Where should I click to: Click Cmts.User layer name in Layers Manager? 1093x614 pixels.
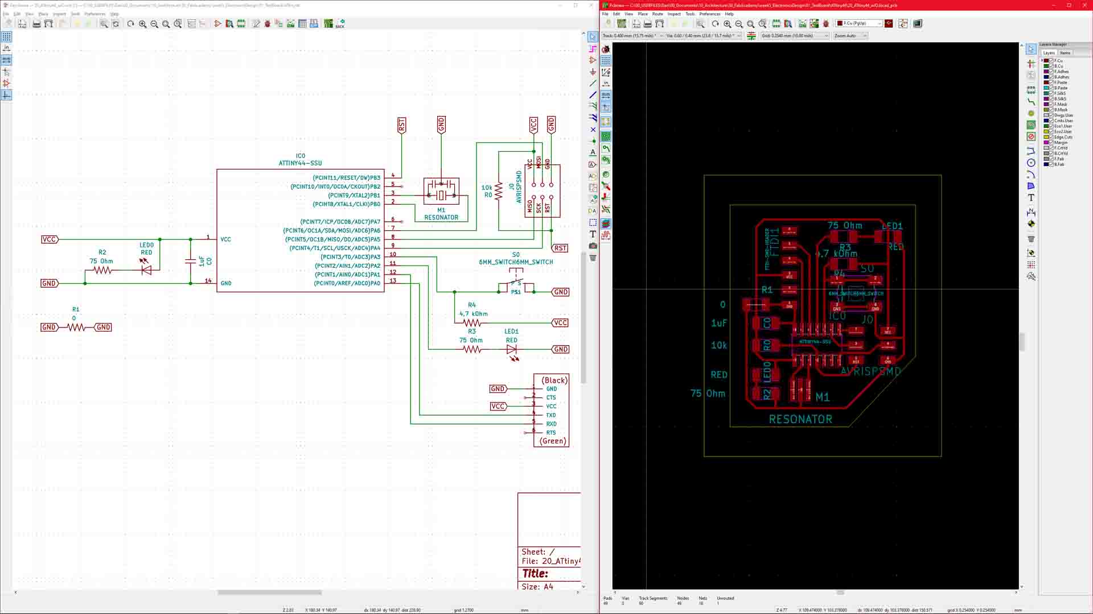[1063, 121]
